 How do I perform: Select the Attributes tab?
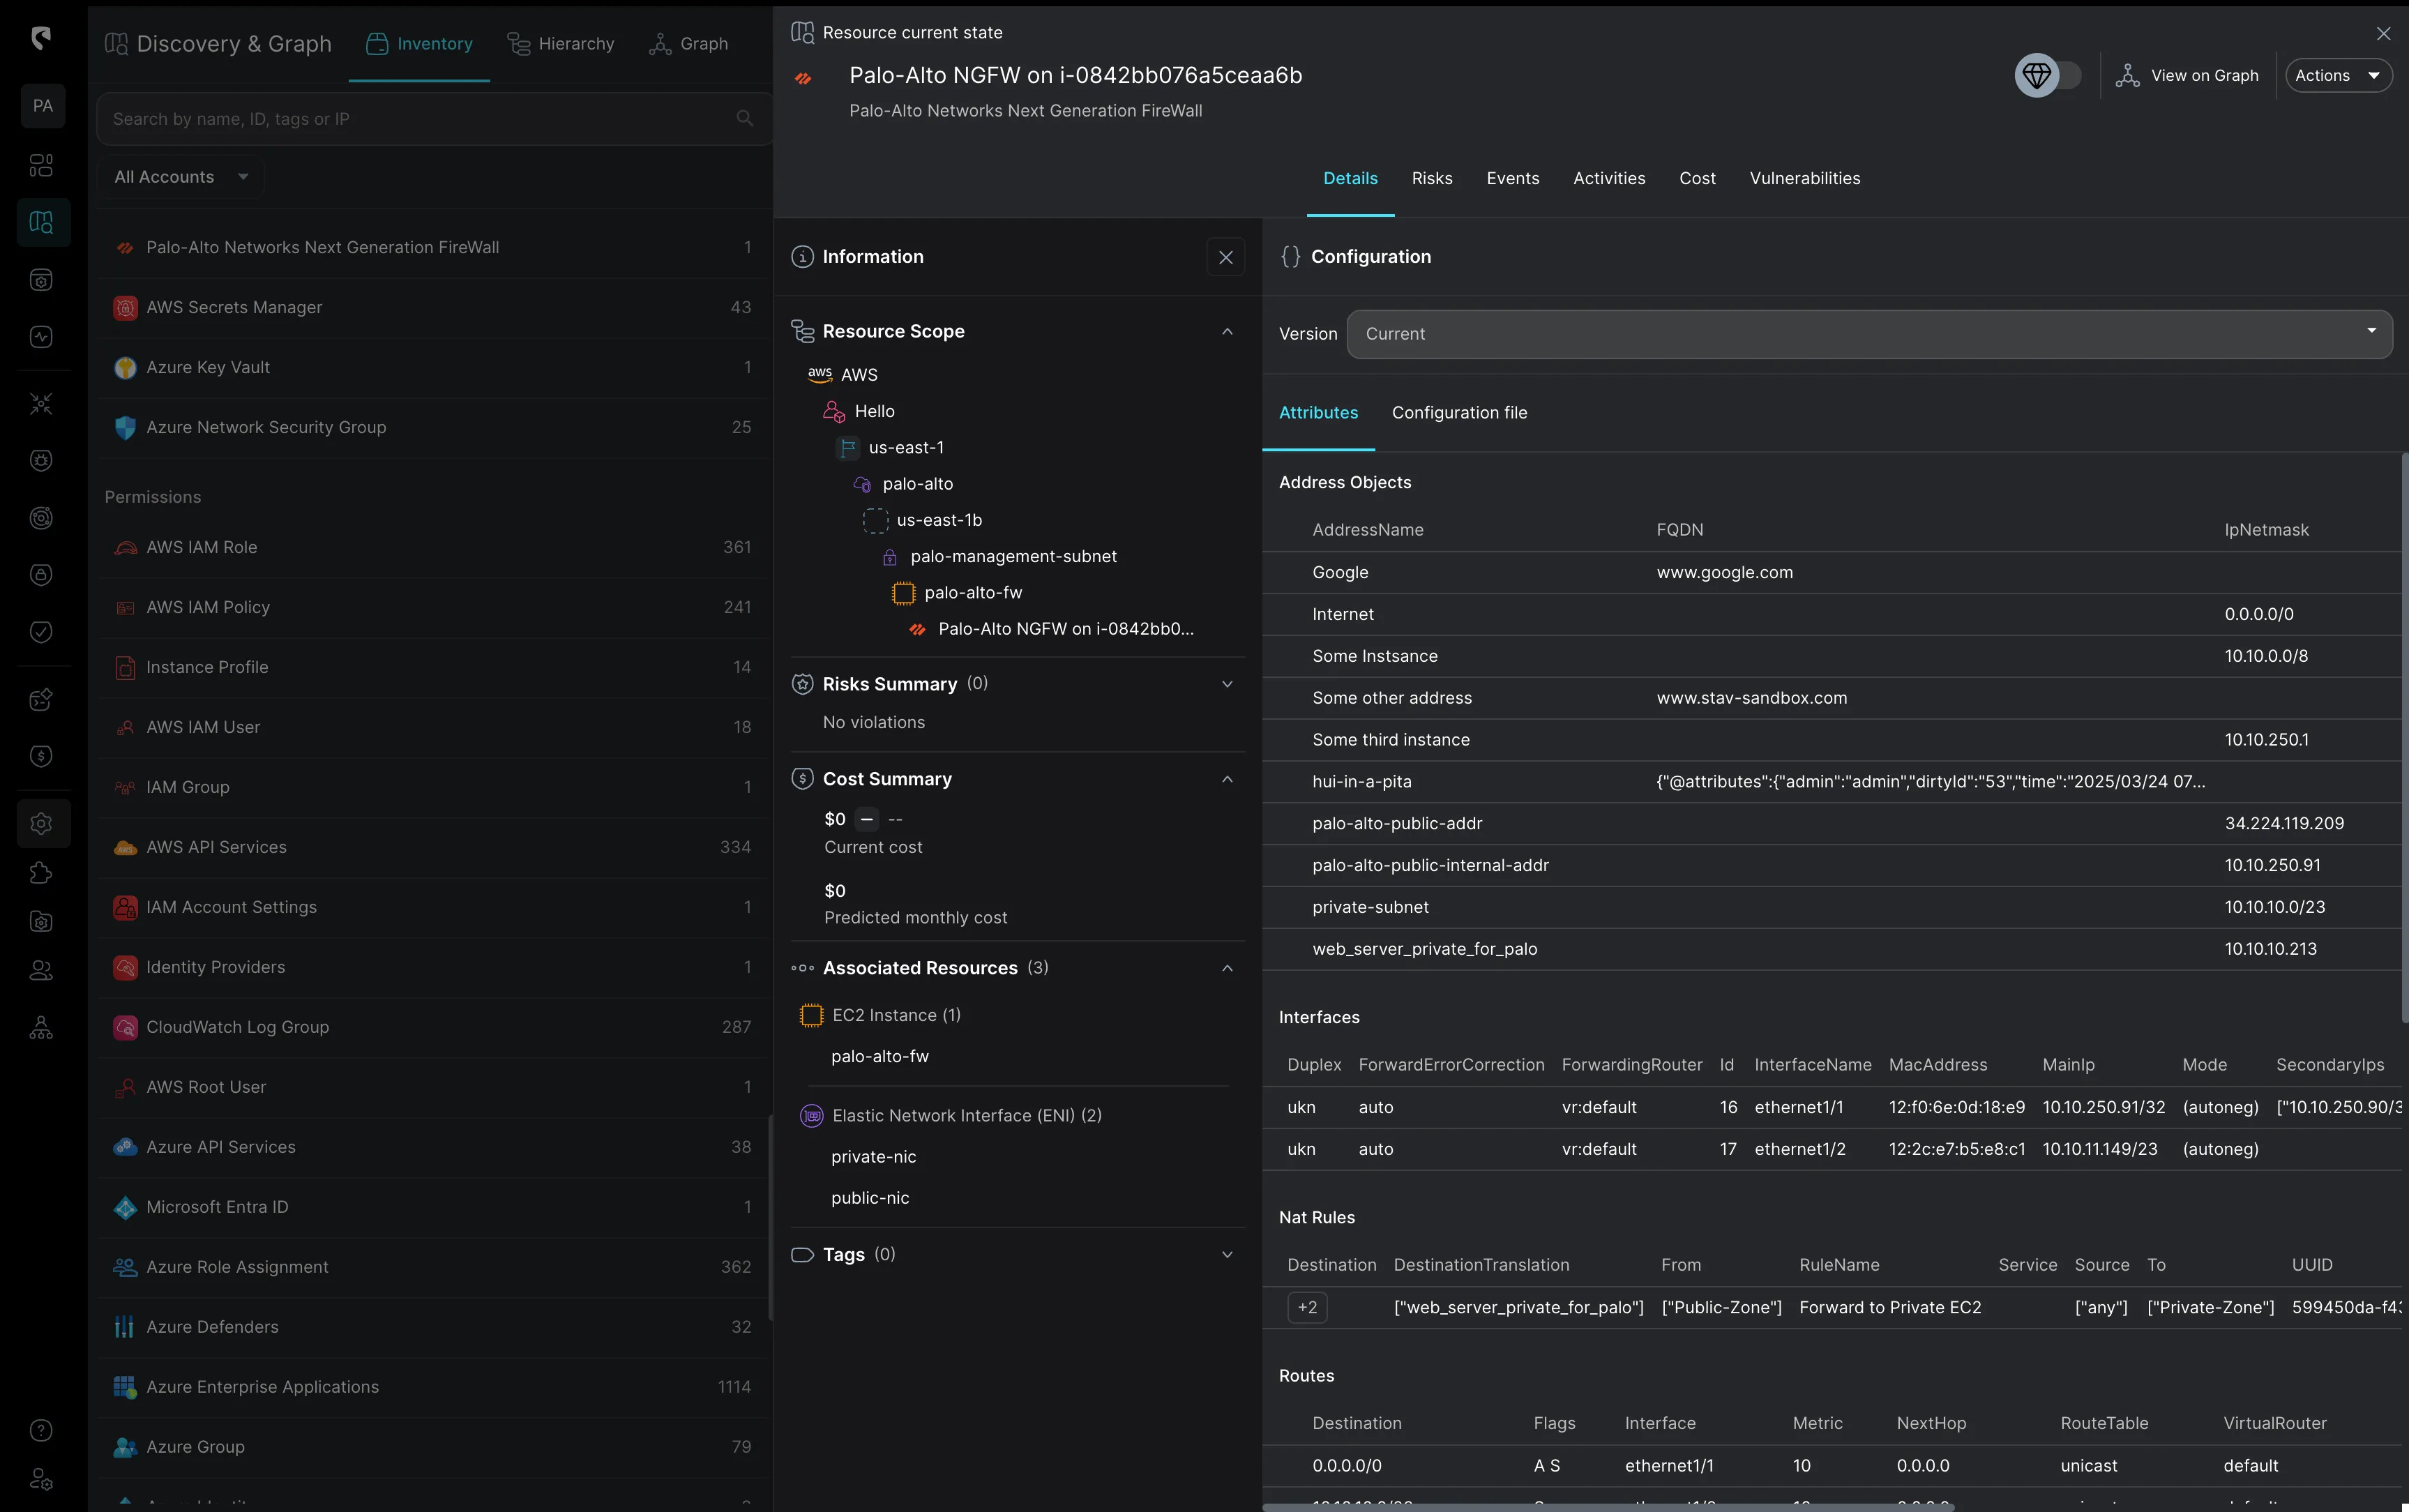click(x=1318, y=413)
